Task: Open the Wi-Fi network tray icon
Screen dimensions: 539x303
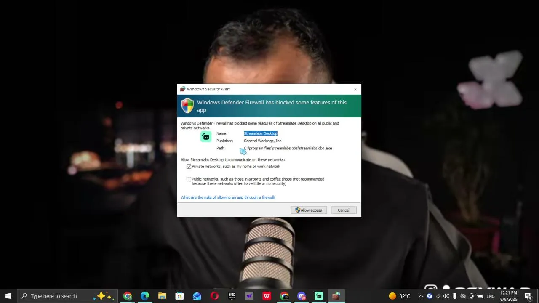Action: click(438, 296)
